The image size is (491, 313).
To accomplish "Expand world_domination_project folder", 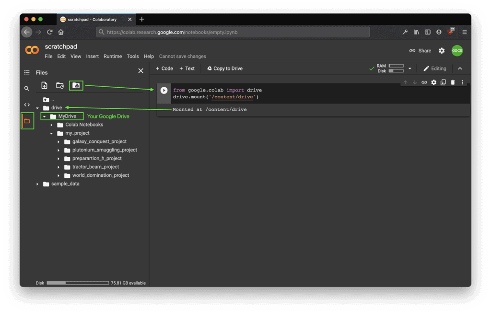I will 58,175.
